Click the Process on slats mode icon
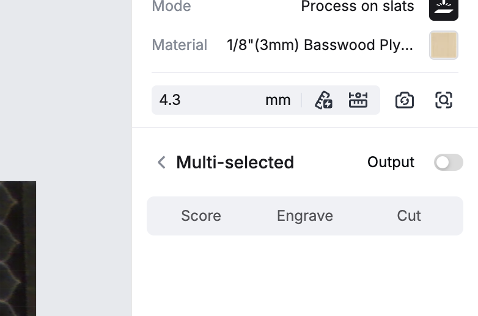 coord(444,9)
